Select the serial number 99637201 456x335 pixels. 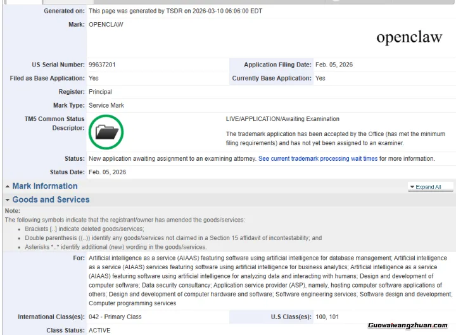coord(102,65)
